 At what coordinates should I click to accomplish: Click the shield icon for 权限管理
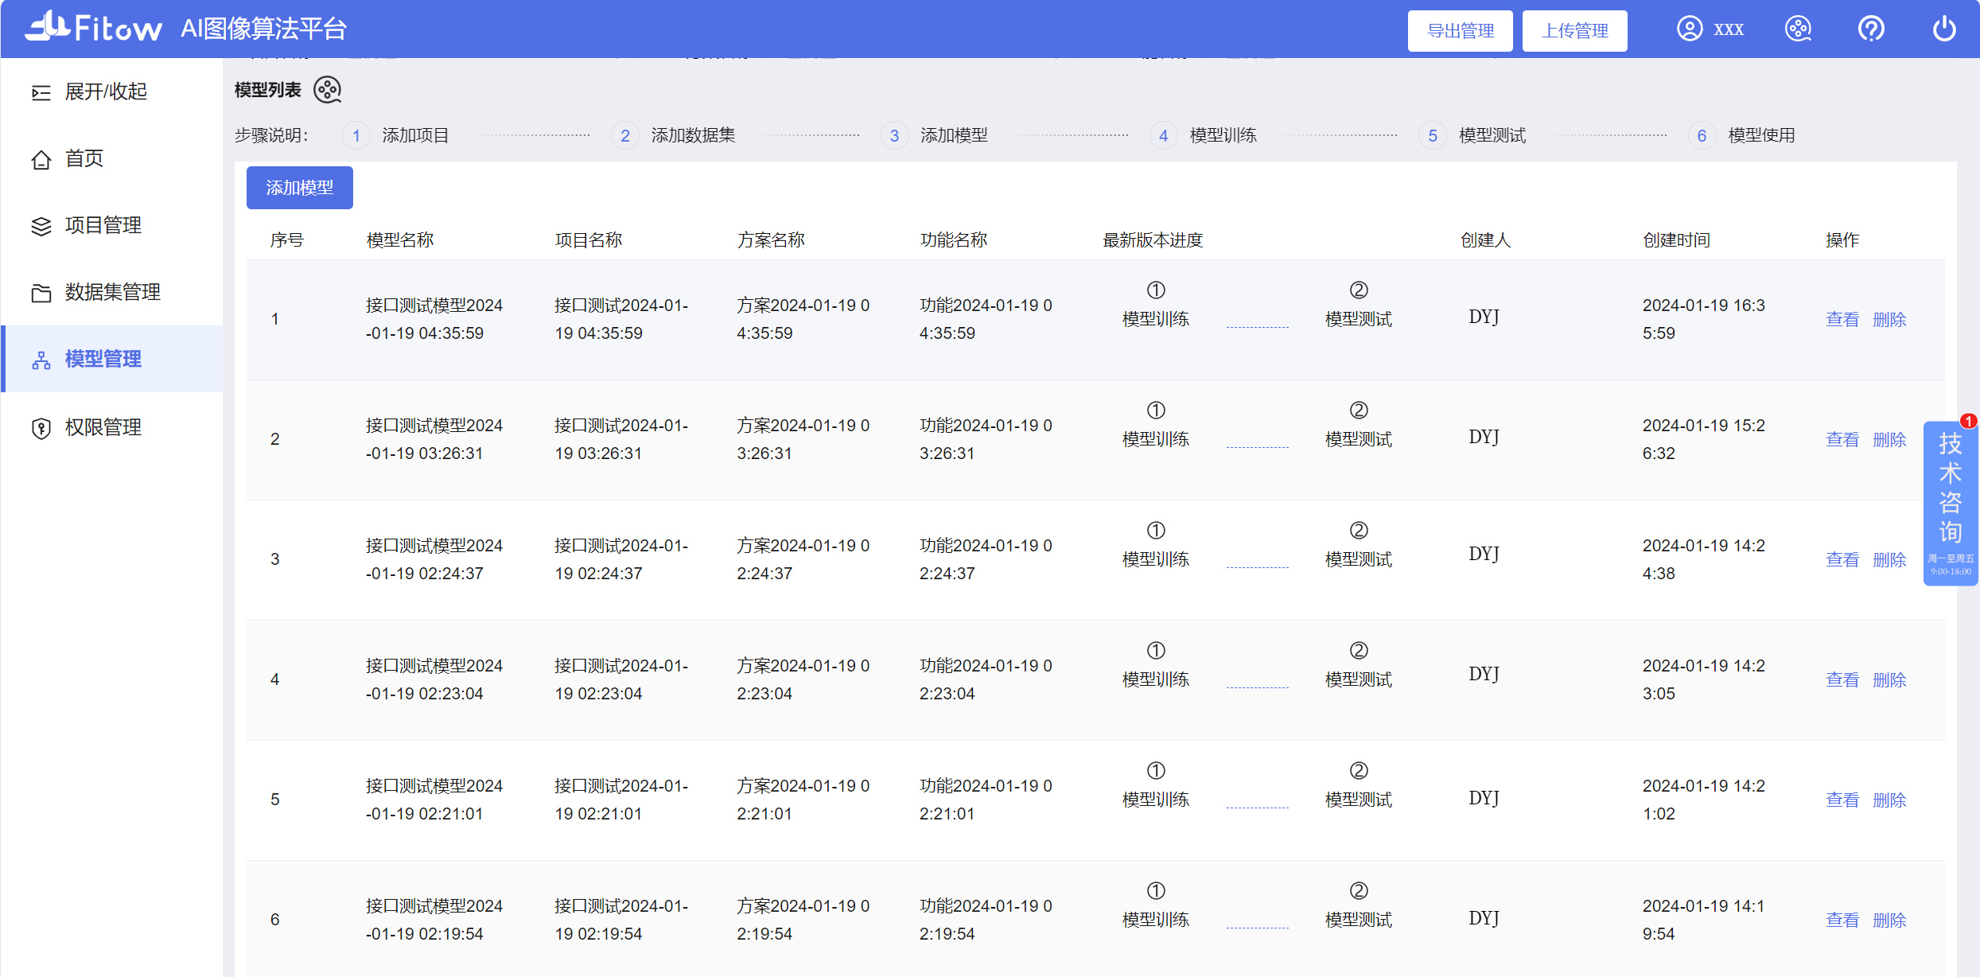(x=41, y=428)
